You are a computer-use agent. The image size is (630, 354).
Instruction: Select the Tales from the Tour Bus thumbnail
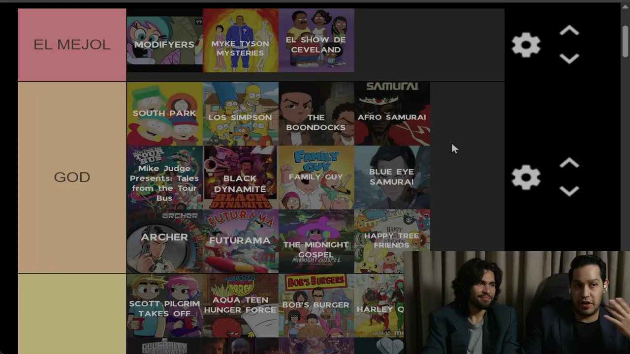point(164,177)
